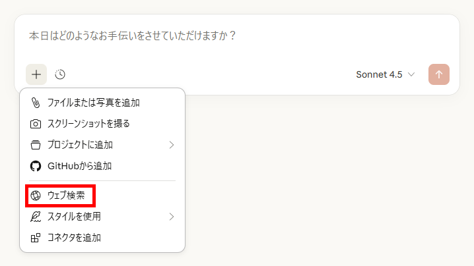Click the camera screenshot icon

[x=36, y=124]
